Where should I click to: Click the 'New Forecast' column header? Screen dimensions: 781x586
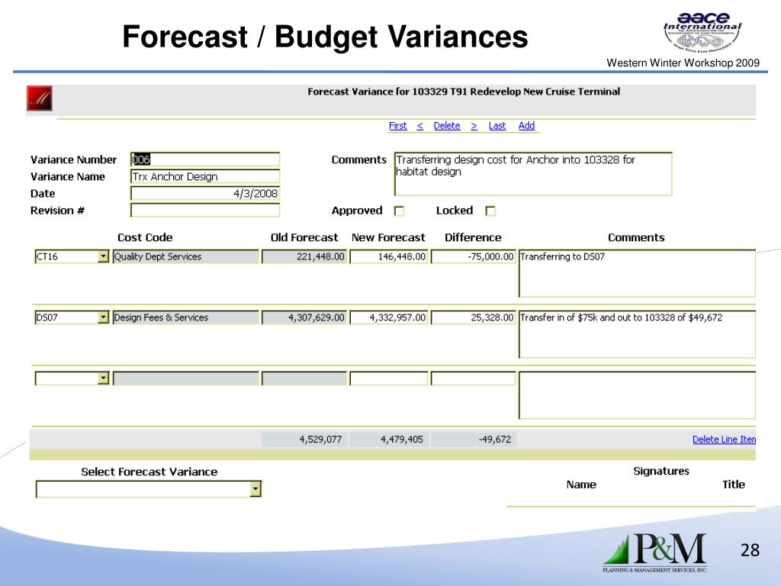click(388, 237)
